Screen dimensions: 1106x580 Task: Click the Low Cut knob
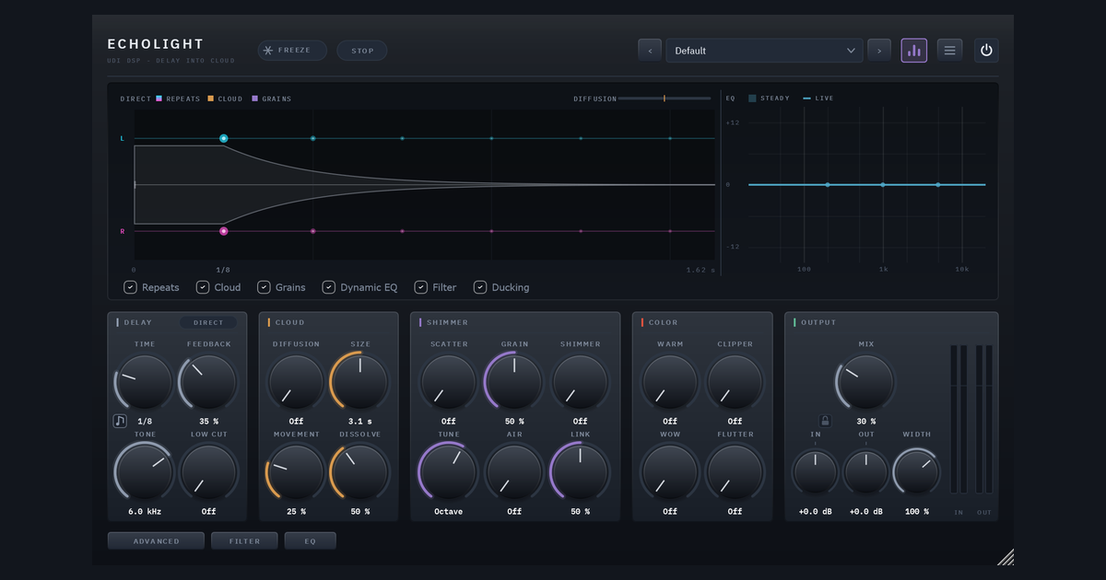click(x=209, y=471)
